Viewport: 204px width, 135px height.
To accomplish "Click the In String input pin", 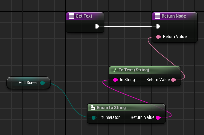I will [115, 80].
